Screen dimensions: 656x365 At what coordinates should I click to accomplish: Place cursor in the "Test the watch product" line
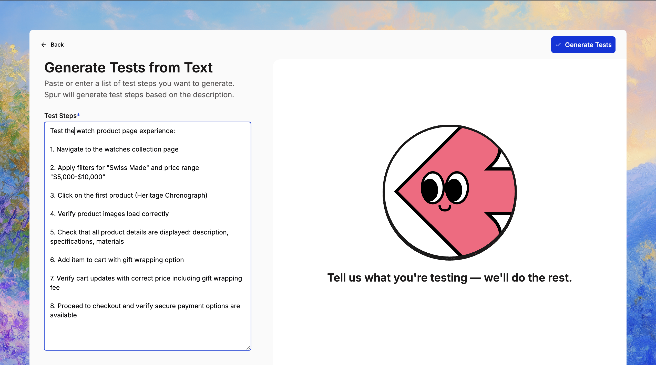click(112, 131)
